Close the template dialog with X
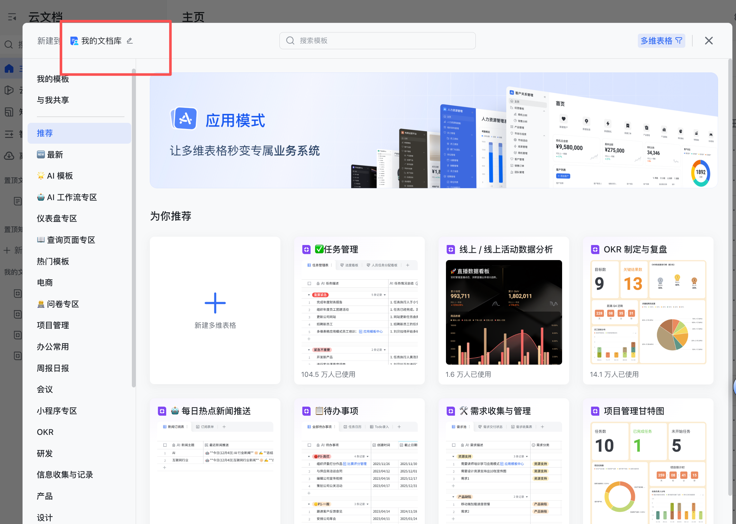736x524 pixels. (708, 41)
